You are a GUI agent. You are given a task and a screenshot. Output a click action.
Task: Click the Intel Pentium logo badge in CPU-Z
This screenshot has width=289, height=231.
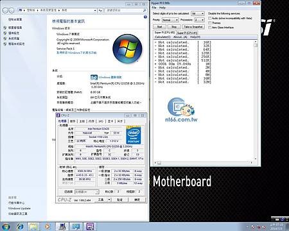pos(134,135)
